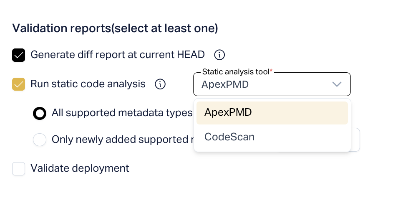The image size is (403, 198).
Task: Click ApexPMD value shown in the combo box
Action: coord(225,84)
